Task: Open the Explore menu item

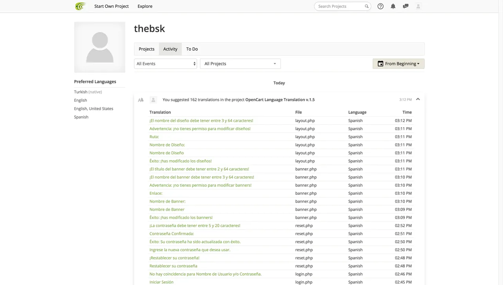Action: [x=145, y=6]
